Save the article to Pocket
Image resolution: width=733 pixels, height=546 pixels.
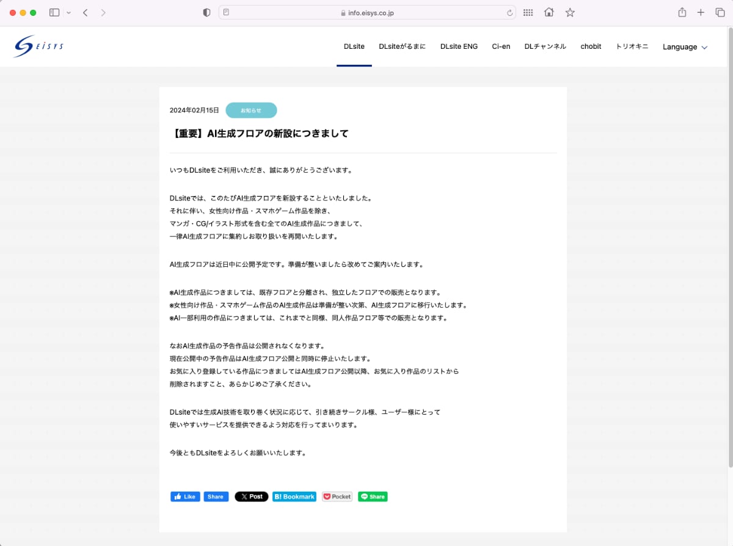pos(337,497)
